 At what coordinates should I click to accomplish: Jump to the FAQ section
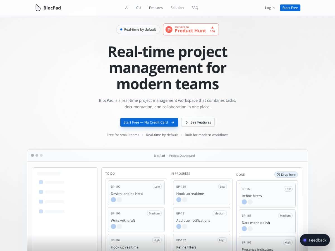195,8
